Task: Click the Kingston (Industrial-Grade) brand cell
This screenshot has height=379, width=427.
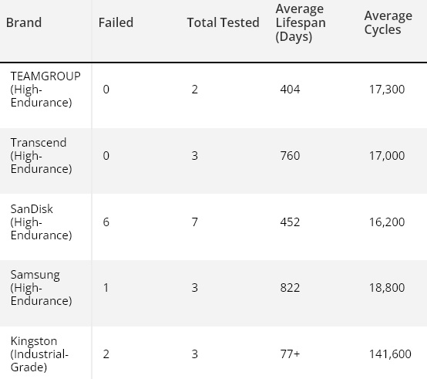Action: 39,354
